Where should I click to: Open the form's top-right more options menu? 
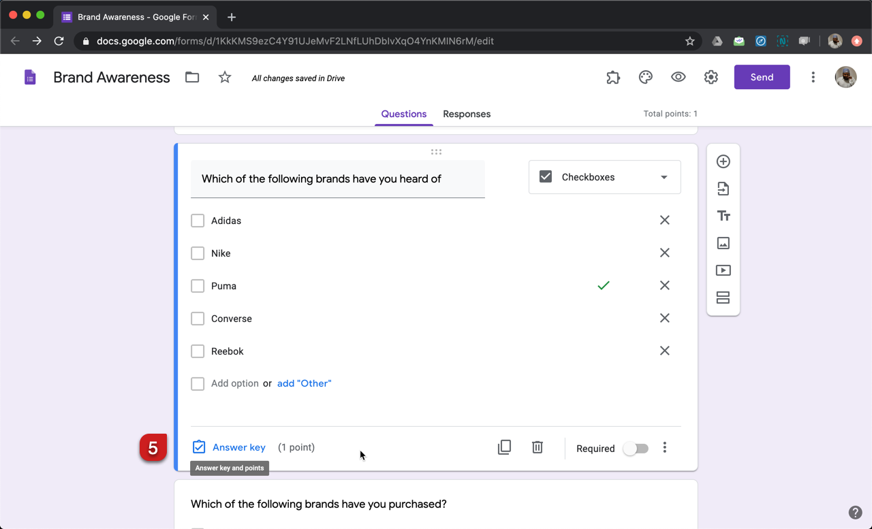pyautogui.click(x=813, y=78)
